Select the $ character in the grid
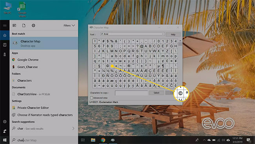This screenshot has width=255, height=144. (107, 41)
